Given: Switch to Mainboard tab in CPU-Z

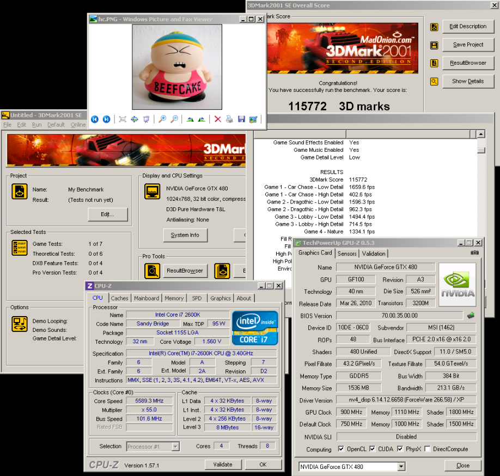Looking at the screenshot, I should coord(147,298).
